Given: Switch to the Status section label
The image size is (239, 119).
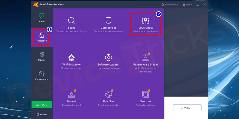Looking at the screenshot, I should [42, 22].
